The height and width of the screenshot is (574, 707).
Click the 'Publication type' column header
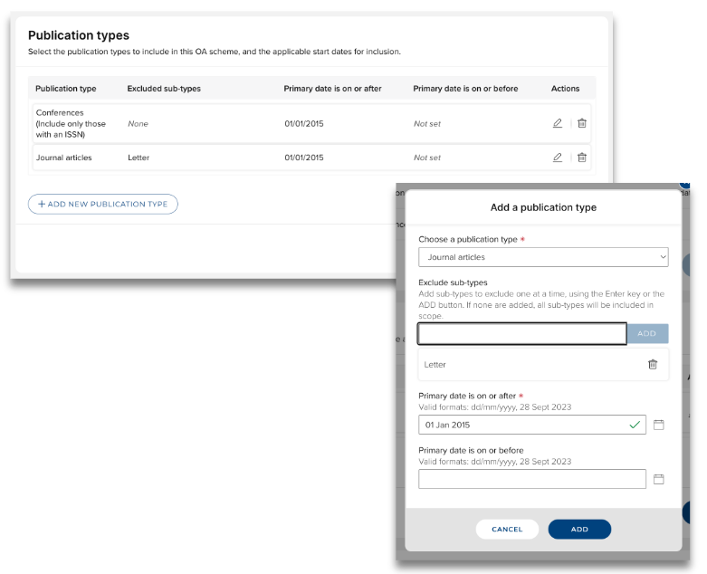(66, 89)
